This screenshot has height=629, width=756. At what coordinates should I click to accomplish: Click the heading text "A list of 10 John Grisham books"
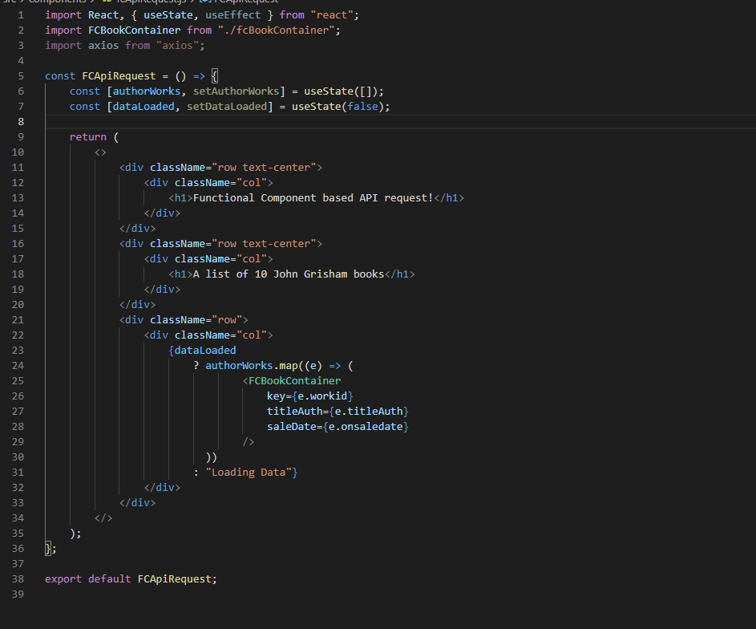289,274
